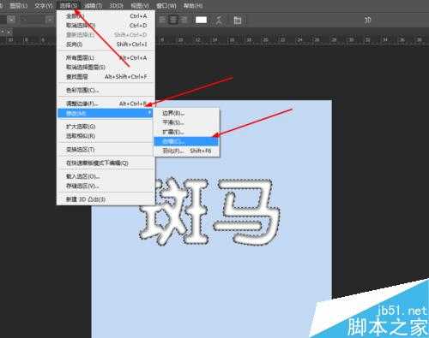Click center align text icon

click(173, 20)
